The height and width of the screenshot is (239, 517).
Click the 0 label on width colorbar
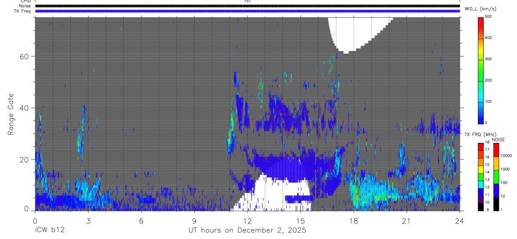pos(486,123)
